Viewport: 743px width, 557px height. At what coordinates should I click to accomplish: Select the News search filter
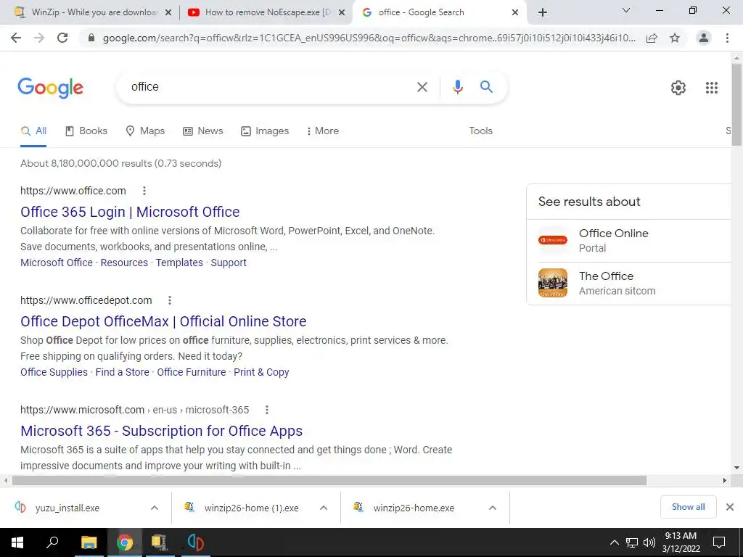tap(203, 131)
